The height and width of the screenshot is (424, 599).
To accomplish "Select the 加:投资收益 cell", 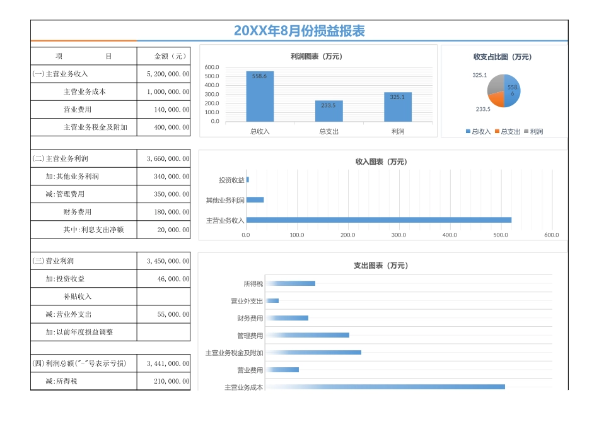I will [x=84, y=279].
